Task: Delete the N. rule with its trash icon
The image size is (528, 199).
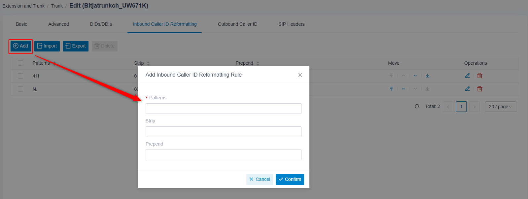Action: [480, 89]
